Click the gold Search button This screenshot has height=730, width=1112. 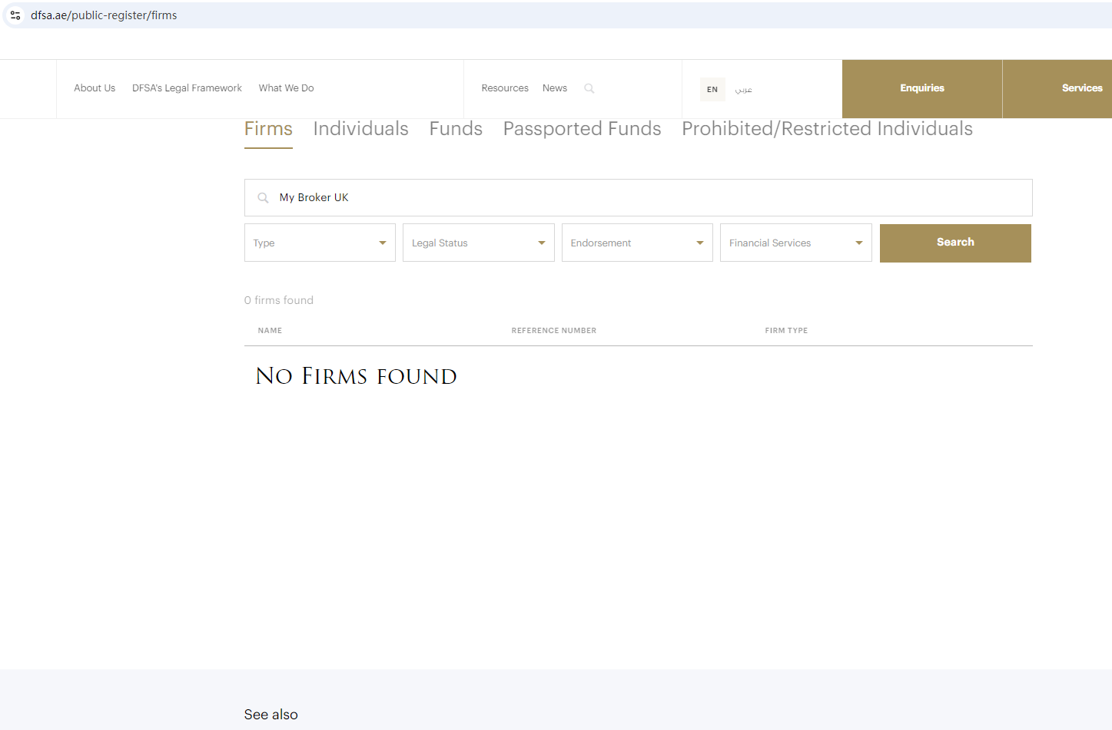(955, 243)
